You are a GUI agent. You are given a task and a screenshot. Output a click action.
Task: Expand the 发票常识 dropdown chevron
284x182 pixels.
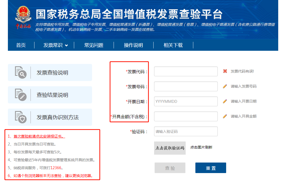[x=67, y=45]
